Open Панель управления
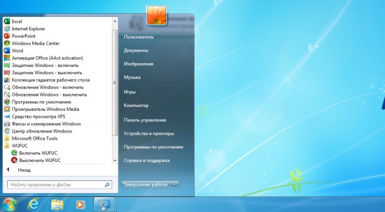Viewport: 385px width, 212px height. tap(145, 120)
